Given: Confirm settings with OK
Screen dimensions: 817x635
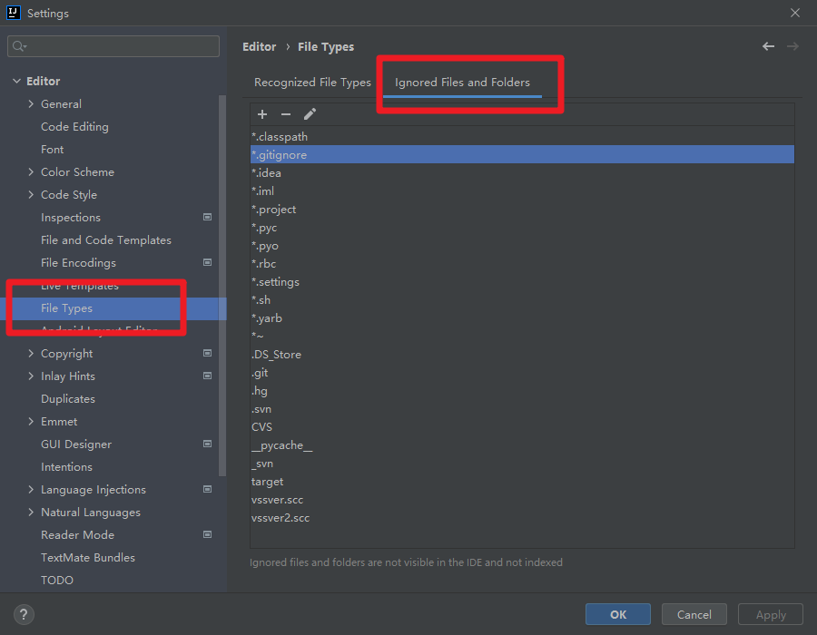Looking at the screenshot, I should (x=618, y=614).
